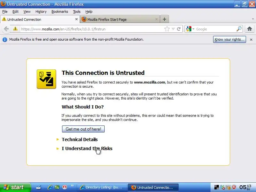Click the 'What Should I Do?' heading
256x192 pixels.
83,107
